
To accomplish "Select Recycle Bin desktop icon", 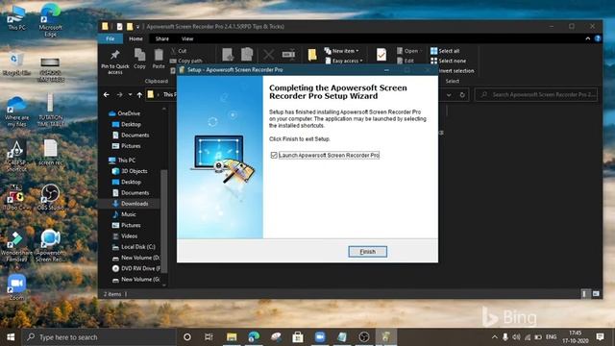I will tap(16, 64).
